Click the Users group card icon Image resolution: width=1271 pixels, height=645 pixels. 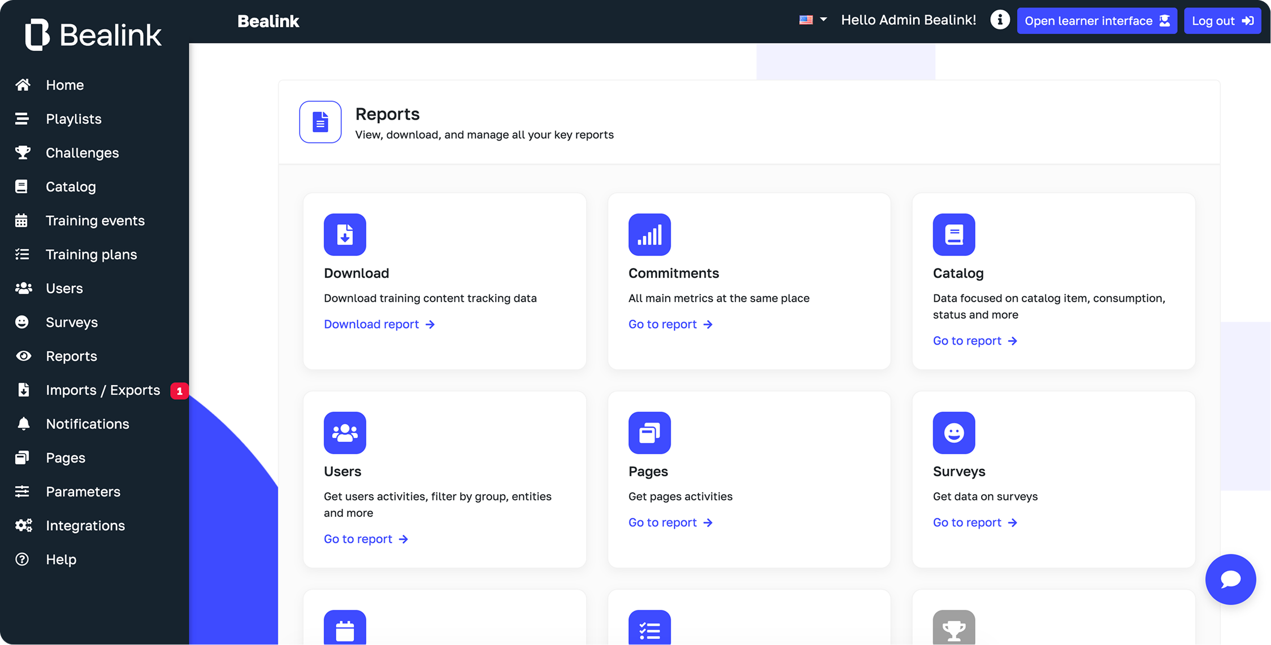click(345, 433)
